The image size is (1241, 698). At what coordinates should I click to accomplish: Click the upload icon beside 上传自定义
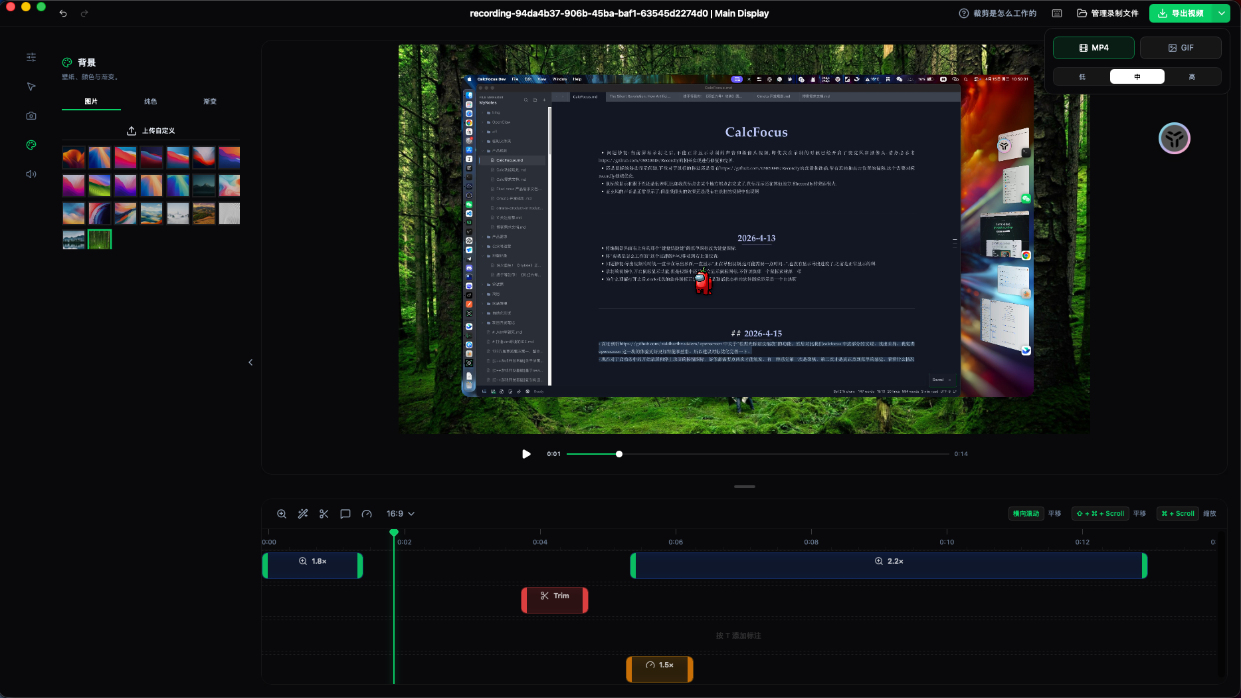point(132,131)
